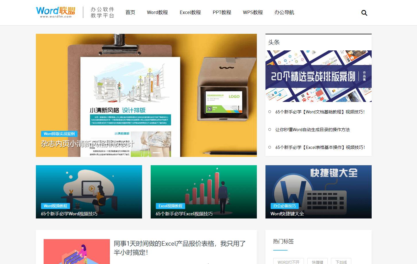
Task: Open the 20个精选实战排版案例 banner
Action: pyautogui.click(x=318, y=76)
